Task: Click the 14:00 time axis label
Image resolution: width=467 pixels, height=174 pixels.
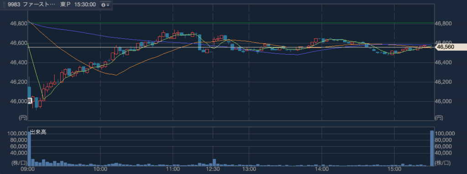Action: click(322, 169)
